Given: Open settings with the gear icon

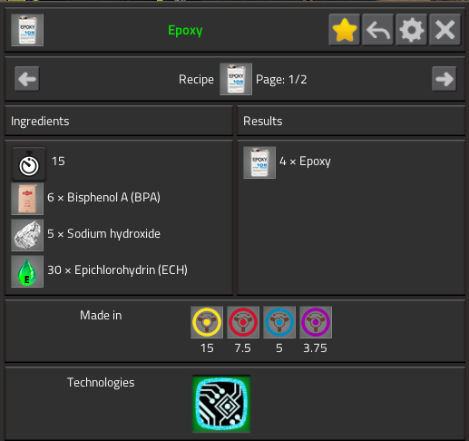Looking at the screenshot, I should pos(412,30).
